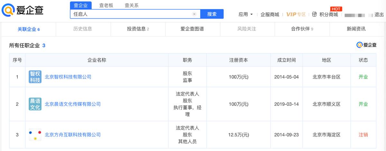Viewport: 386px width, 151px height.
Task: Click the 股东 监事 position cell
Action: pyautogui.click(x=187, y=77)
